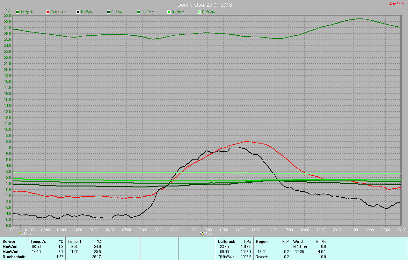
Task: Click the B -20cm legend square
Action: pos(169,12)
